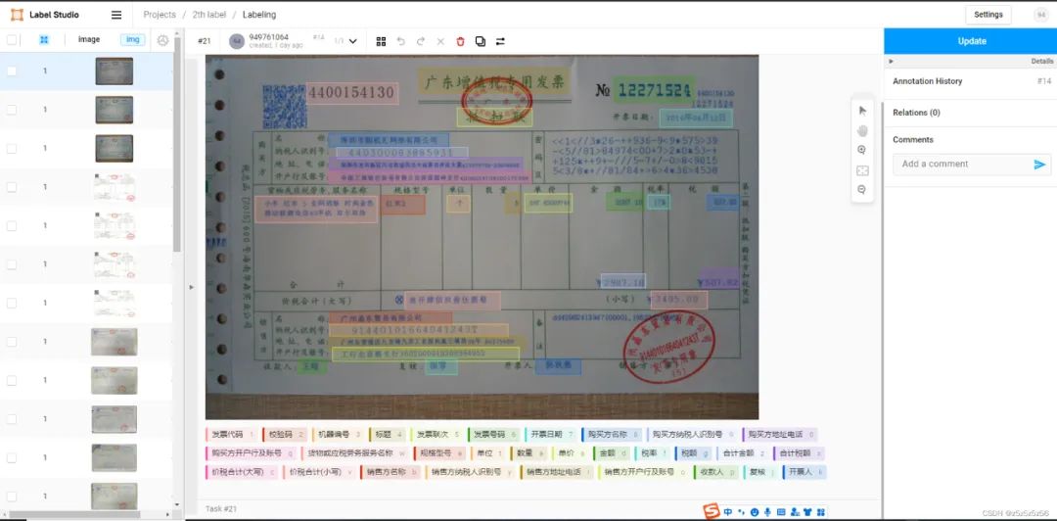
Task: Go to Projects in the breadcrumb
Action: pos(160,15)
